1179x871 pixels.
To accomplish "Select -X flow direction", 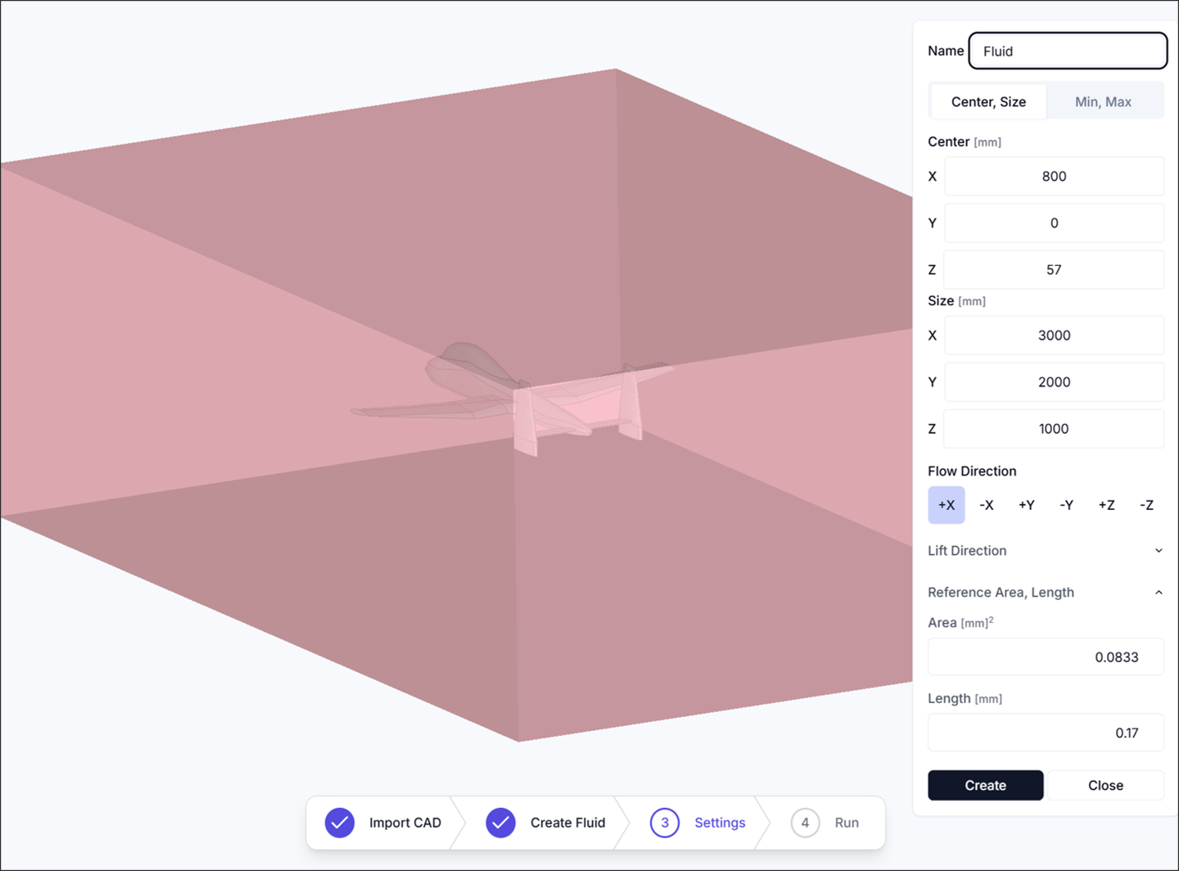I will coord(987,505).
